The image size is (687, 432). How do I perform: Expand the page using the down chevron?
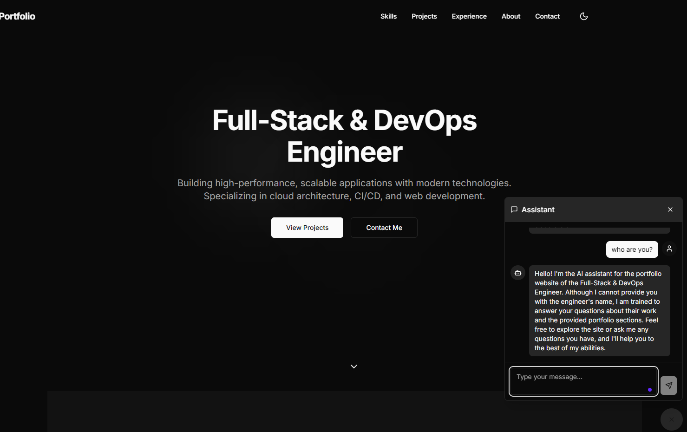tap(353, 366)
